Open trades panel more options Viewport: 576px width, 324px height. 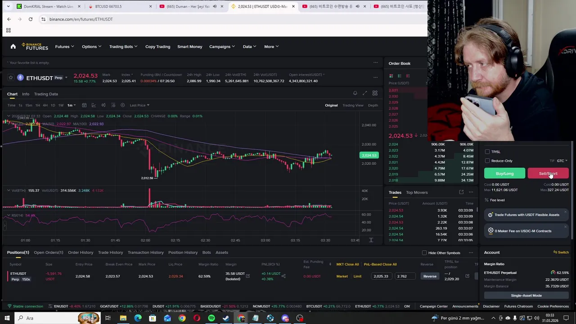click(471, 192)
